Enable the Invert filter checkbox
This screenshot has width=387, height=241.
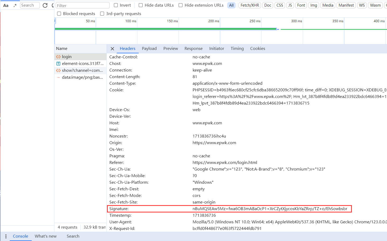(116, 5)
